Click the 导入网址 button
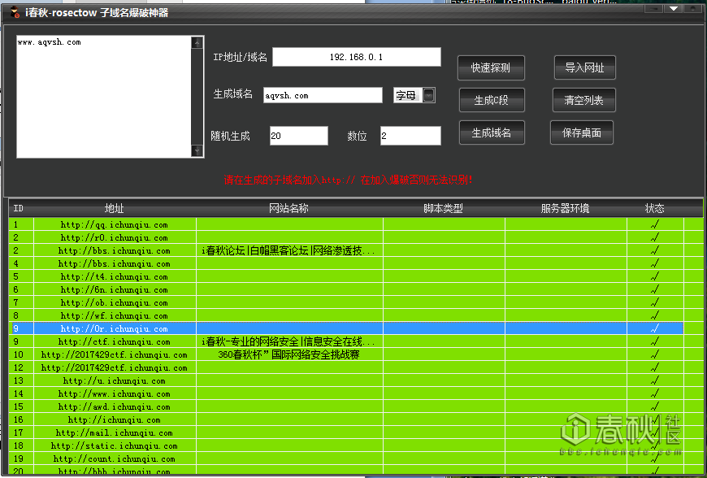Viewport: 707px width, 478px height. pyautogui.click(x=584, y=67)
